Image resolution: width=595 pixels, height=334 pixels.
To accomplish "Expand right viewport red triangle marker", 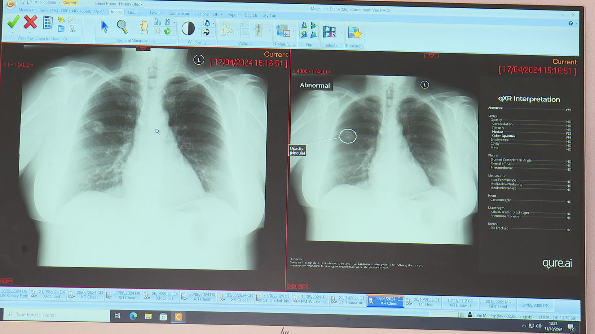I will [431, 56].
